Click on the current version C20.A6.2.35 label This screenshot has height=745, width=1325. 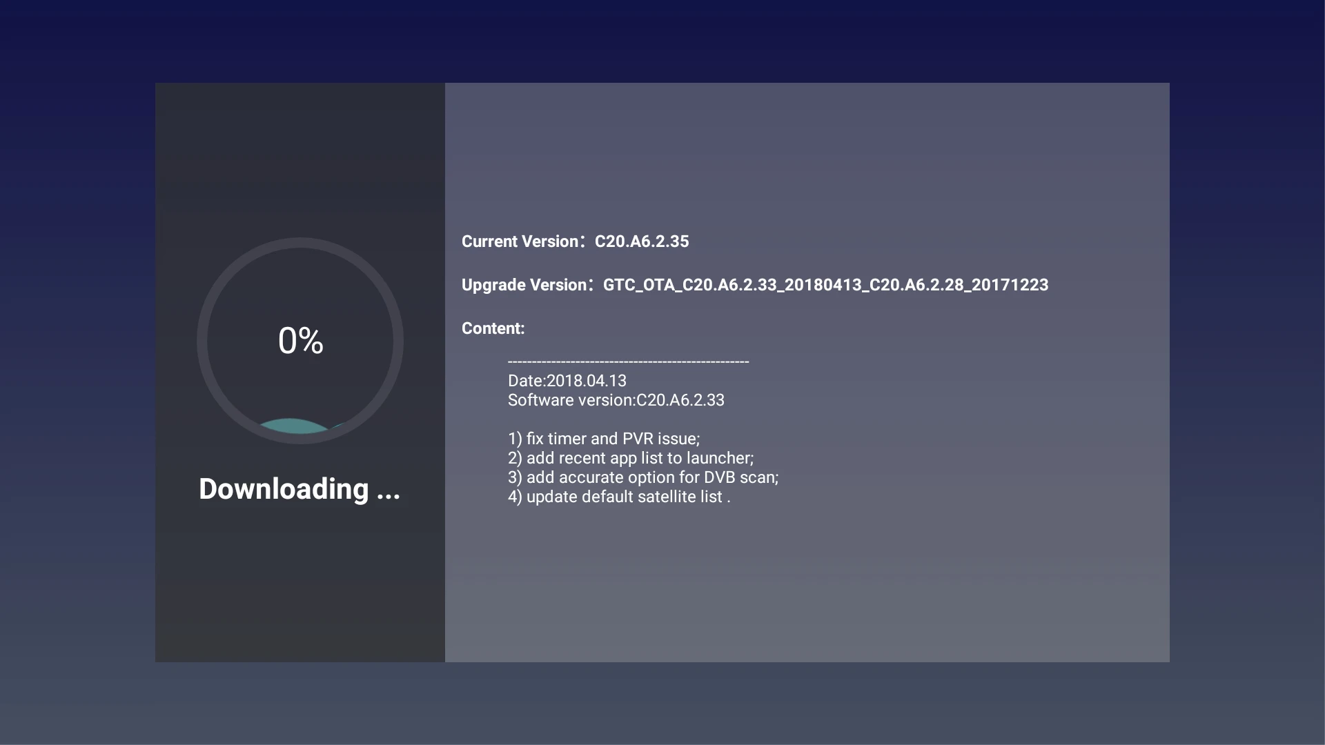click(575, 241)
